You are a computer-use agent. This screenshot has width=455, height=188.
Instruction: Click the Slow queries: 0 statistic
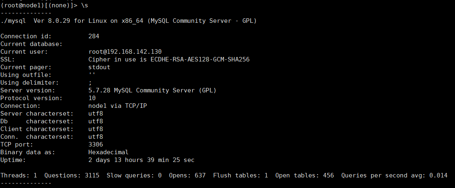[134, 175]
